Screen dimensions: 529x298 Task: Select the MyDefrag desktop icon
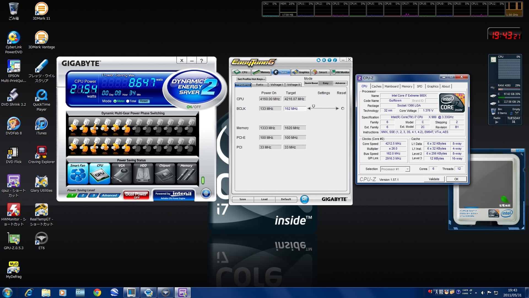(x=14, y=270)
